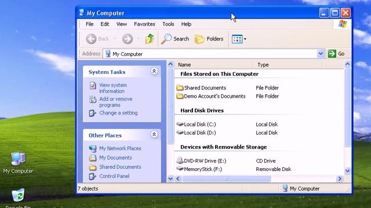Collapse the System Tasks panel
The height and width of the screenshot is (208, 371).
[x=154, y=71]
